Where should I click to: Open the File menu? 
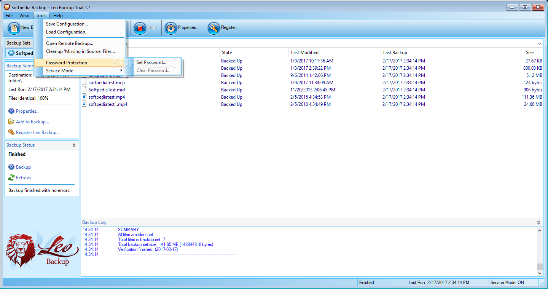point(9,16)
